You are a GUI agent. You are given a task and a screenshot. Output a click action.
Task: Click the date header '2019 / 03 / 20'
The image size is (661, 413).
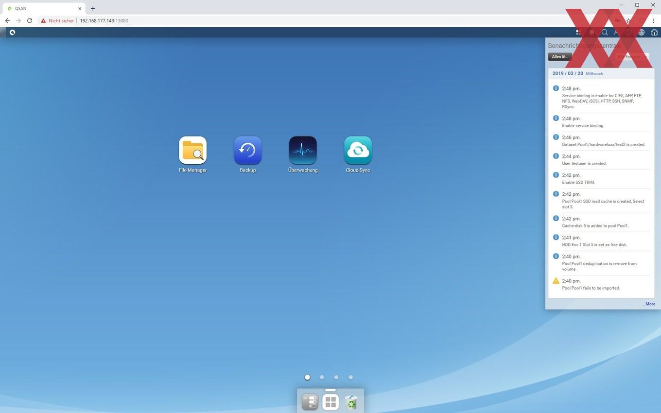[568, 73]
